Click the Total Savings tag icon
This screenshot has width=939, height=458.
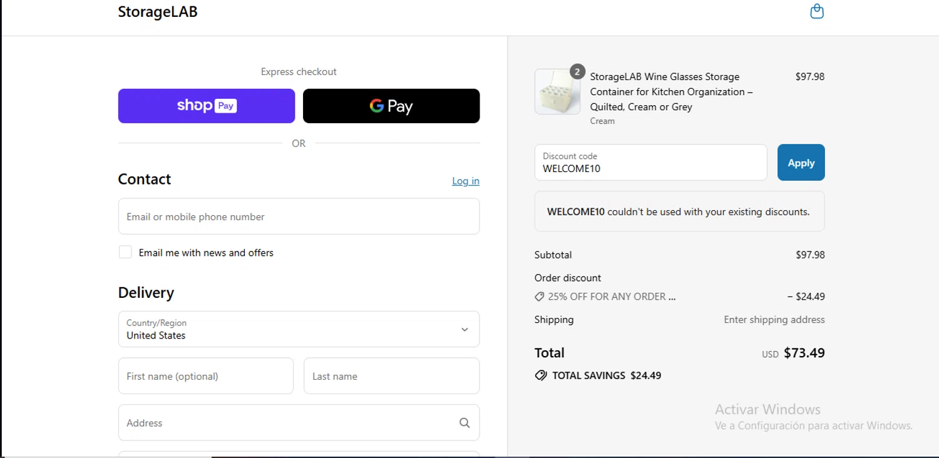pyautogui.click(x=541, y=375)
